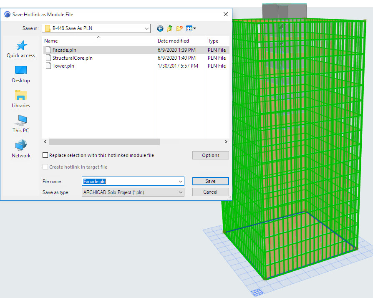Click the Back navigation arrow icon
The image size is (373, 298).
click(x=160, y=28)
